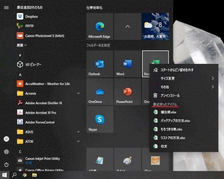Screen dimensions: 224x179
Task: Expand the その他 submenu
Action: pyautogui.click(x=184, y=87)
